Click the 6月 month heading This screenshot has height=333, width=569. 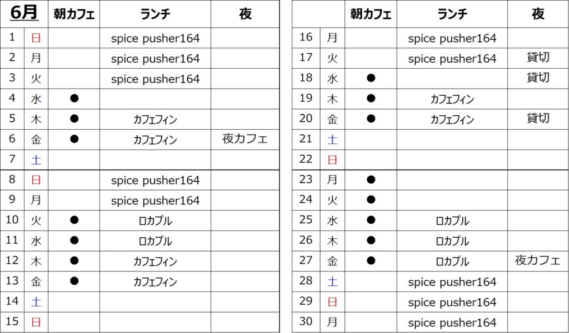(23, 13)
